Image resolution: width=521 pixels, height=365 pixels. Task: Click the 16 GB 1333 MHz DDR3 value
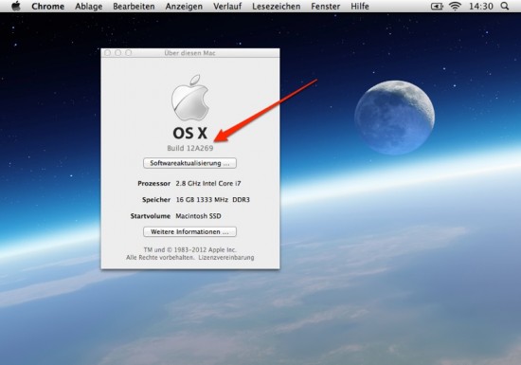pyautogui.click(x=212, y=199)
